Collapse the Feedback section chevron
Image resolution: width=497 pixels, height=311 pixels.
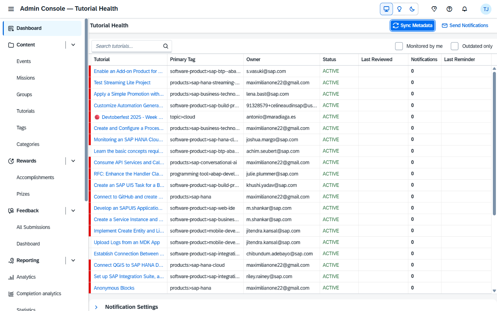73,211
